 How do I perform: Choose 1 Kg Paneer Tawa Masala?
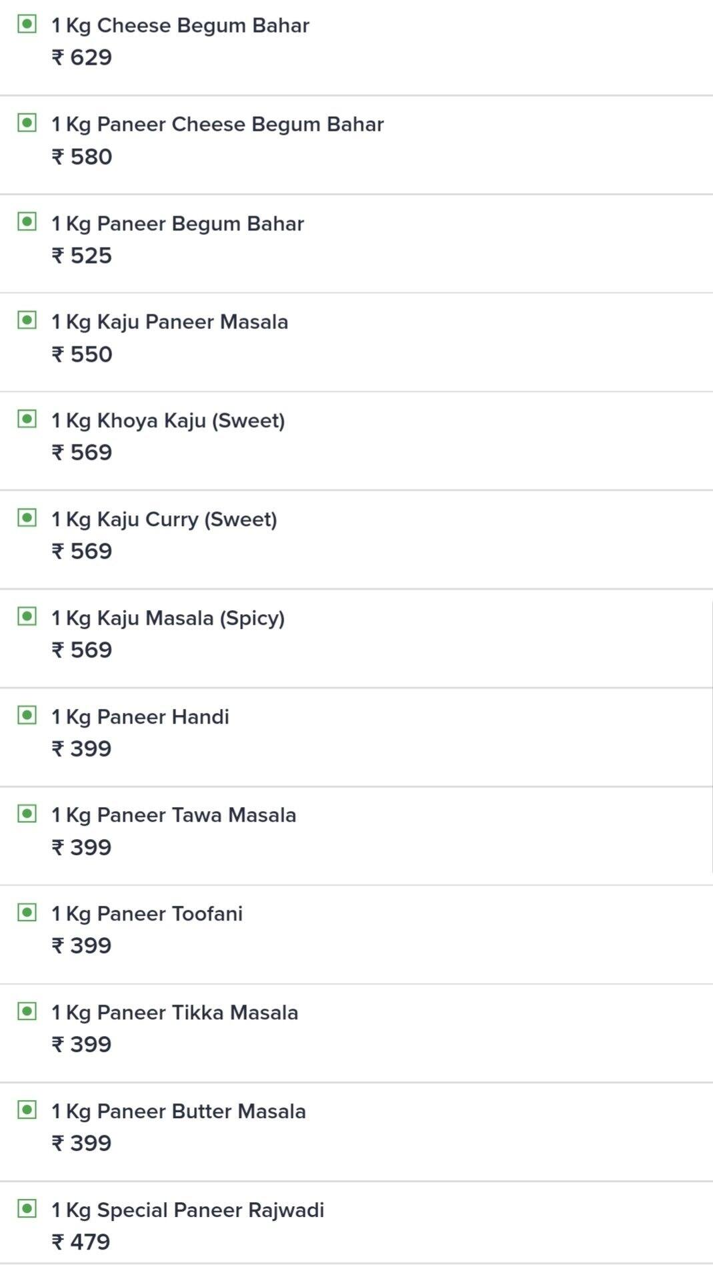(x=173, y=815)
